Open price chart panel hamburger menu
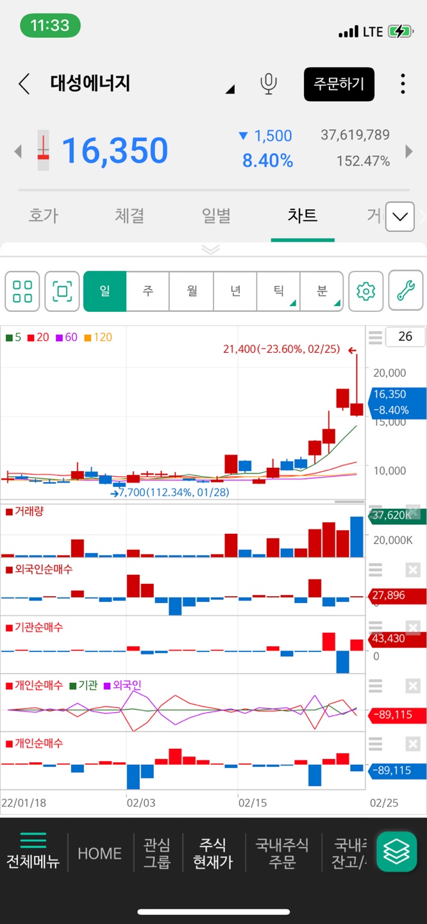Image resolution: width=427 pixels, height=924 pixels. (376, 337)
